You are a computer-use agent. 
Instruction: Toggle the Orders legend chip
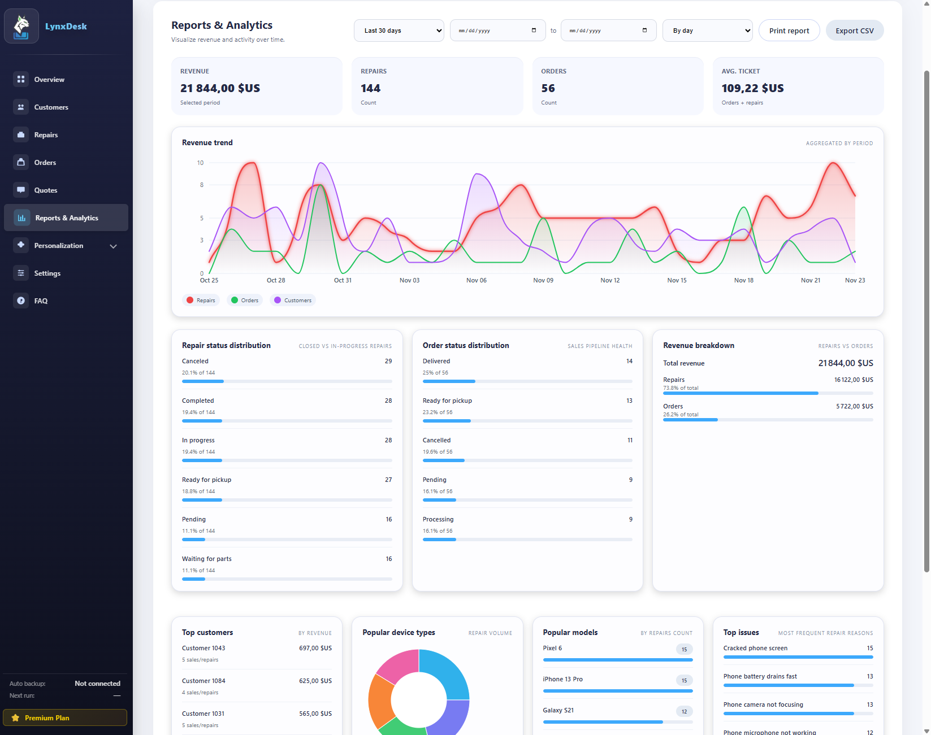coord(244,300)
